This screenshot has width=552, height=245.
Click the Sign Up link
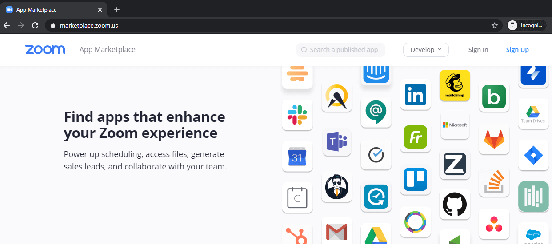pyautogui.click(x=517, y=50)
